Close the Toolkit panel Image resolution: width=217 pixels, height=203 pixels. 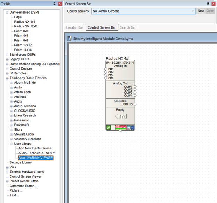[x=60, y=3]
